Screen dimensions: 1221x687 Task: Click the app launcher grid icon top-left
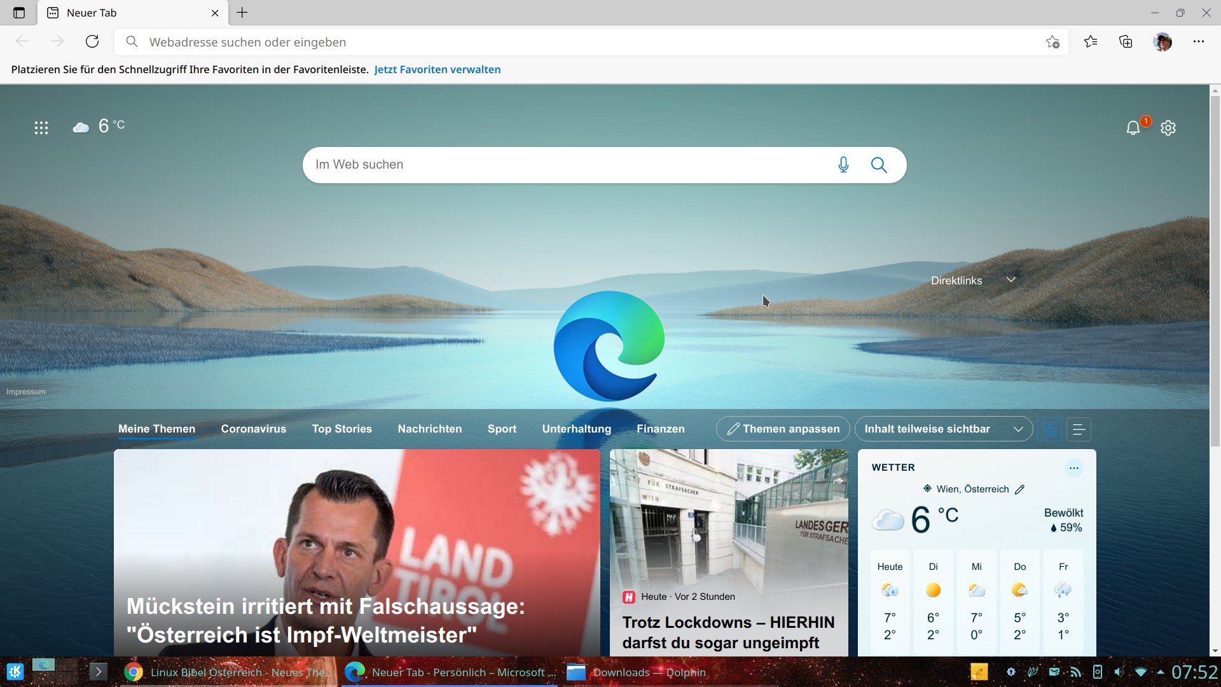pyautogui.click(x=41, y=127)
